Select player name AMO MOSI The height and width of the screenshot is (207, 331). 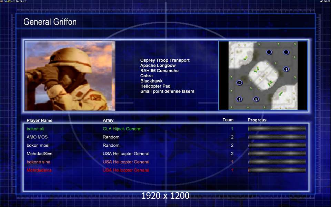pyautogui.click(x=38, y=137)
